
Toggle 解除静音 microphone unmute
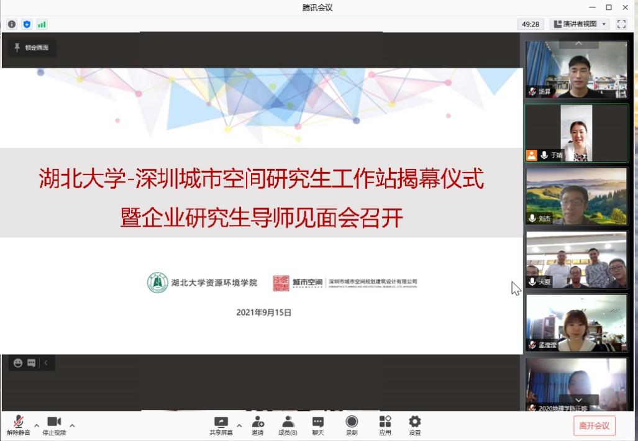[x=18, y=425]
